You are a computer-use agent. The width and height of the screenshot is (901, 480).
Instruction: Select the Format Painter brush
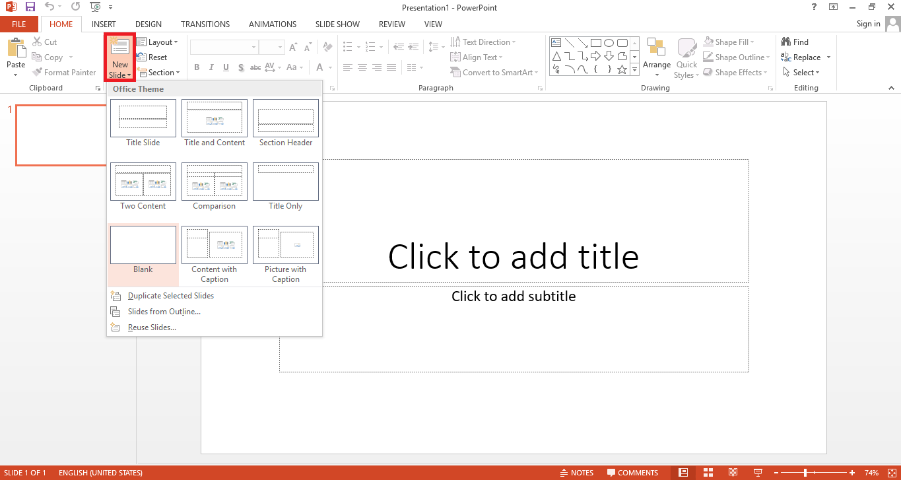(x=65, y=73)
